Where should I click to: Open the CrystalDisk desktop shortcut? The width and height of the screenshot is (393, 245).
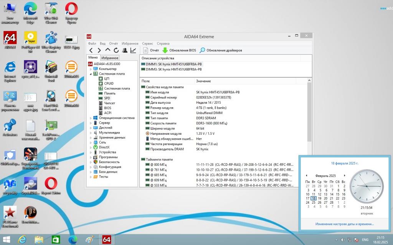tap(31, 186)
